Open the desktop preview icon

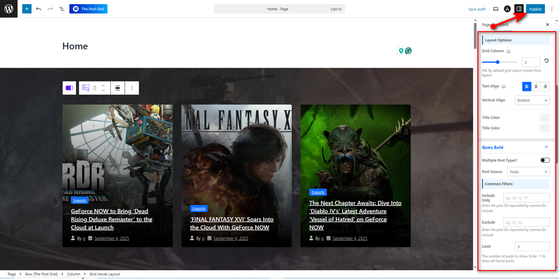[496, 9]
